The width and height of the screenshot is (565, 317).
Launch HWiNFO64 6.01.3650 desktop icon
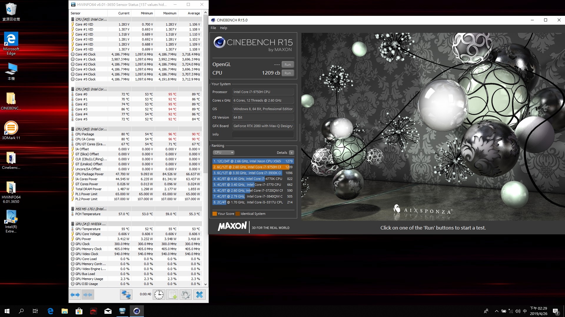click(x=11, y=192)
